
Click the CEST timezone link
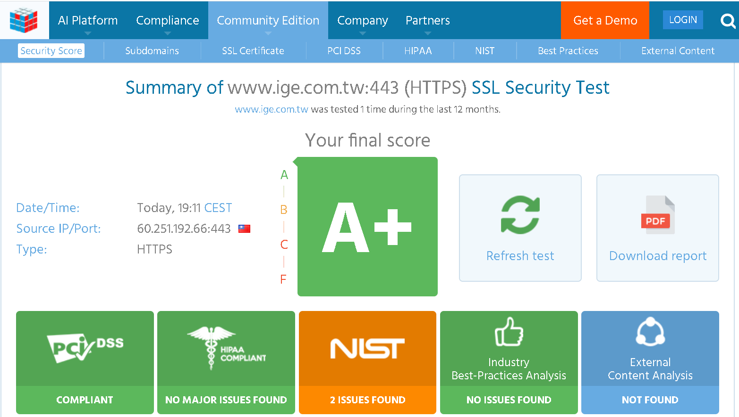click(x=218, y=208)
